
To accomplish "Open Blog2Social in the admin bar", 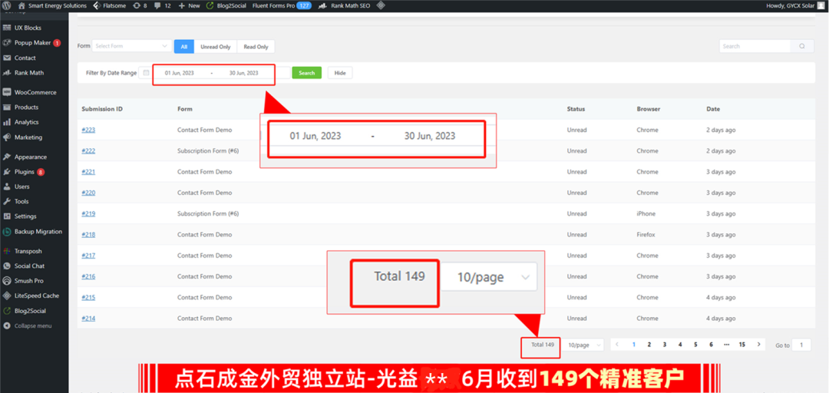I will tap(226, 5).
